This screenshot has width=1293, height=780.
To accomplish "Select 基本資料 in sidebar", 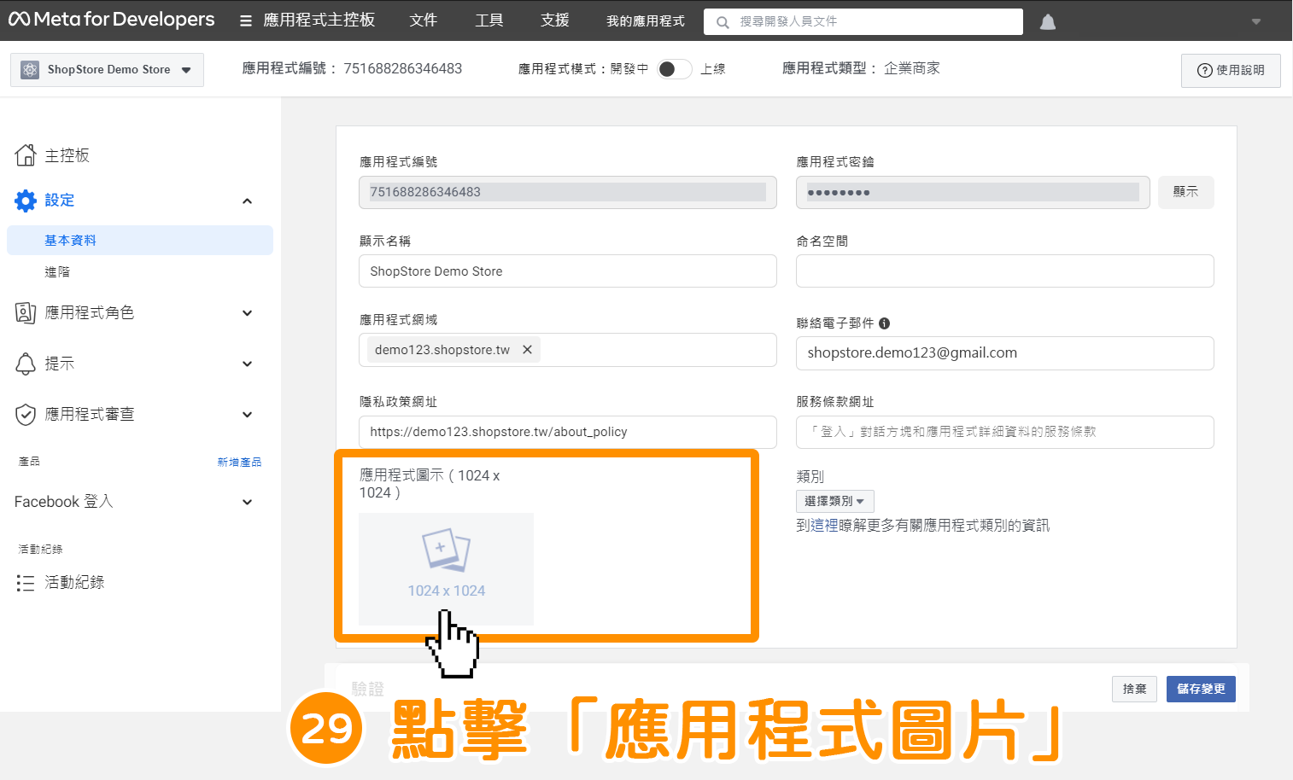I will pyautogui.click(x=140, y=241).
